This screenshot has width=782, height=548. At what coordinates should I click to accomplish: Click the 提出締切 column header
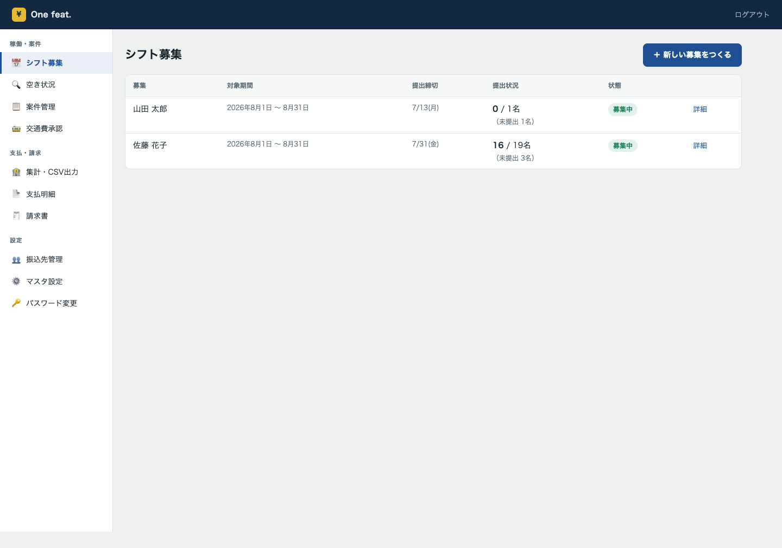pyautogui.click(x=425, y=86)
